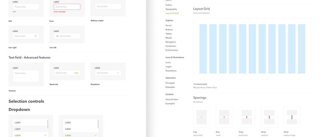This screenshot has width=328, height=137.
Task: Click the Spacings heading
Action: 200,98
